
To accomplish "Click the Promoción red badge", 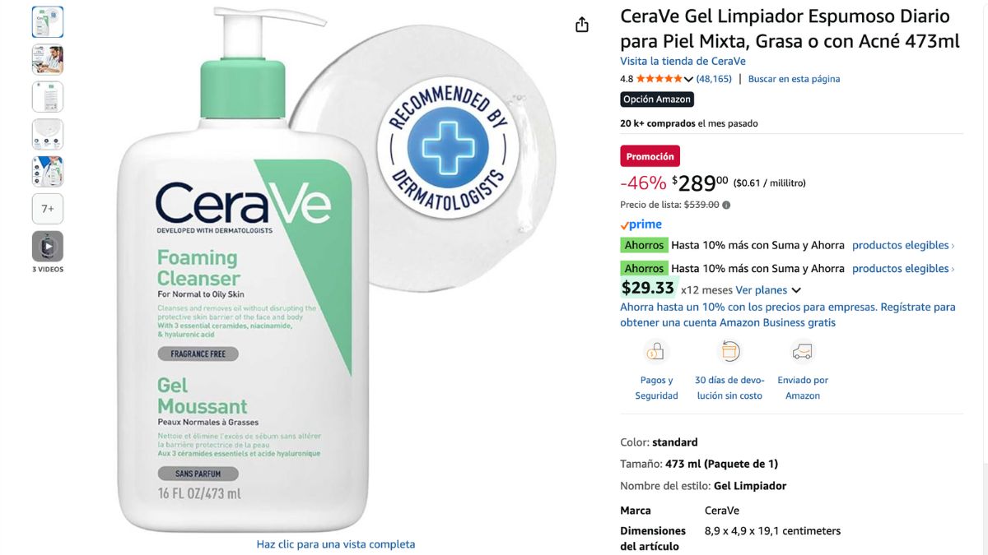I will point(650,156).
